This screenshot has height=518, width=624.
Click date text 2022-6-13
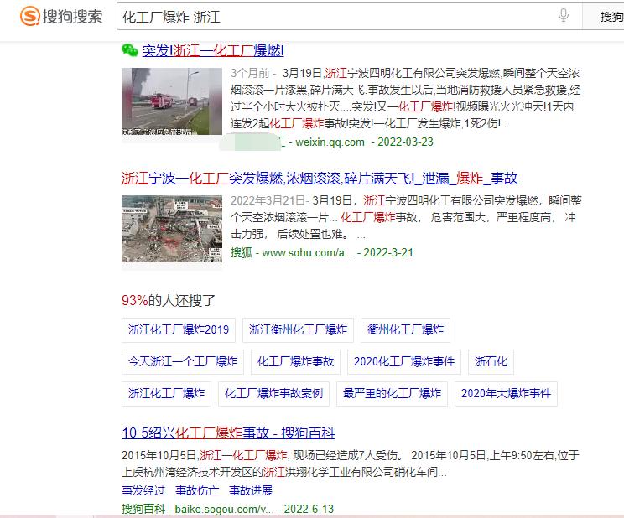tap(309, 509)
